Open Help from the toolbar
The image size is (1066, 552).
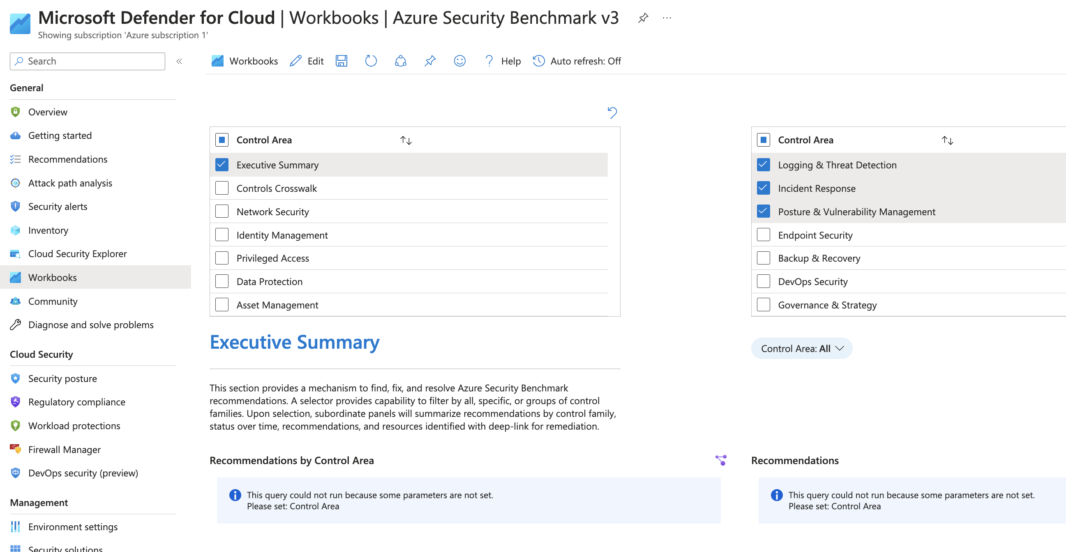(x=502, y=61)
